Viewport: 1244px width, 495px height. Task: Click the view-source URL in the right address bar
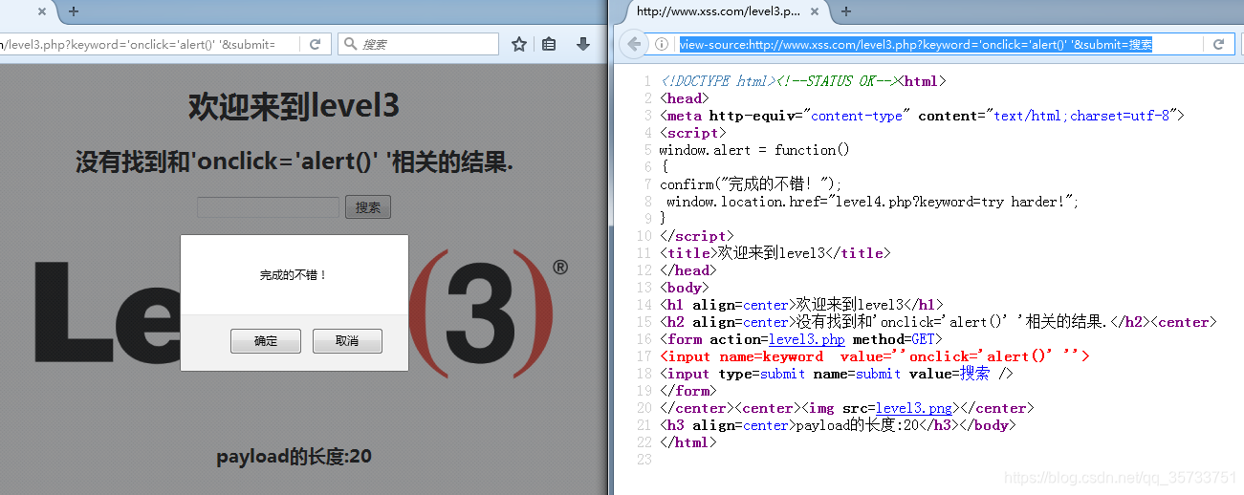click(916, 44)
